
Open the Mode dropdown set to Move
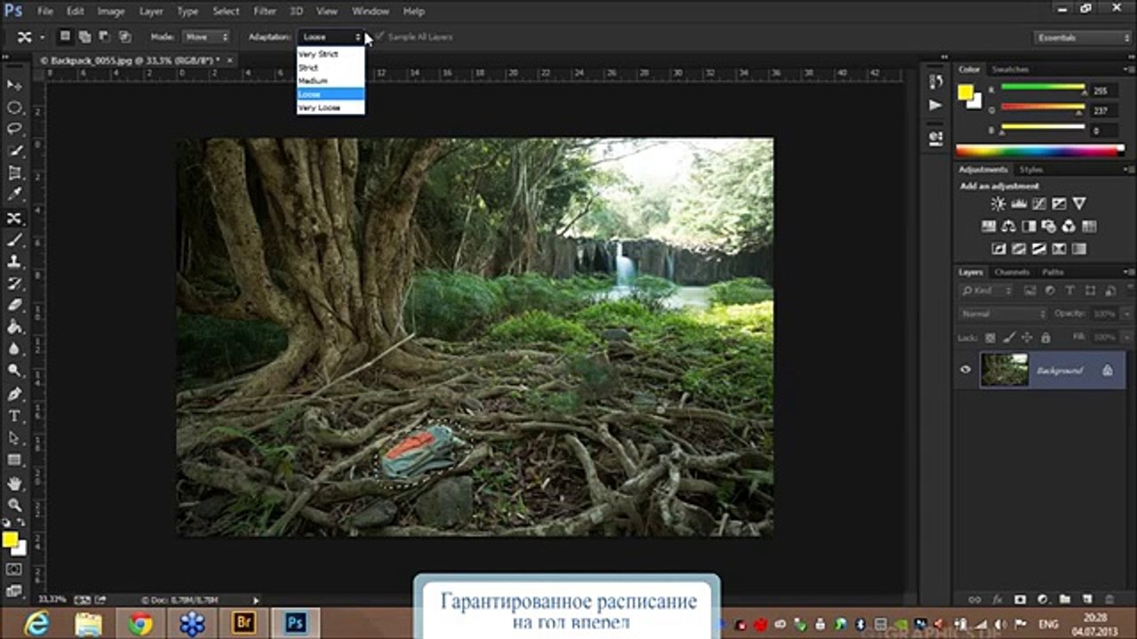coord(206,37)
